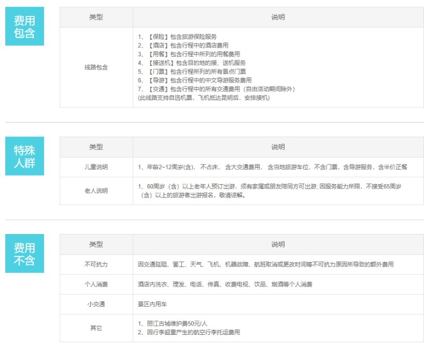Select the 儿童说明 row label
Viewport: 424px width, 346px height.
tap(96, 167)
